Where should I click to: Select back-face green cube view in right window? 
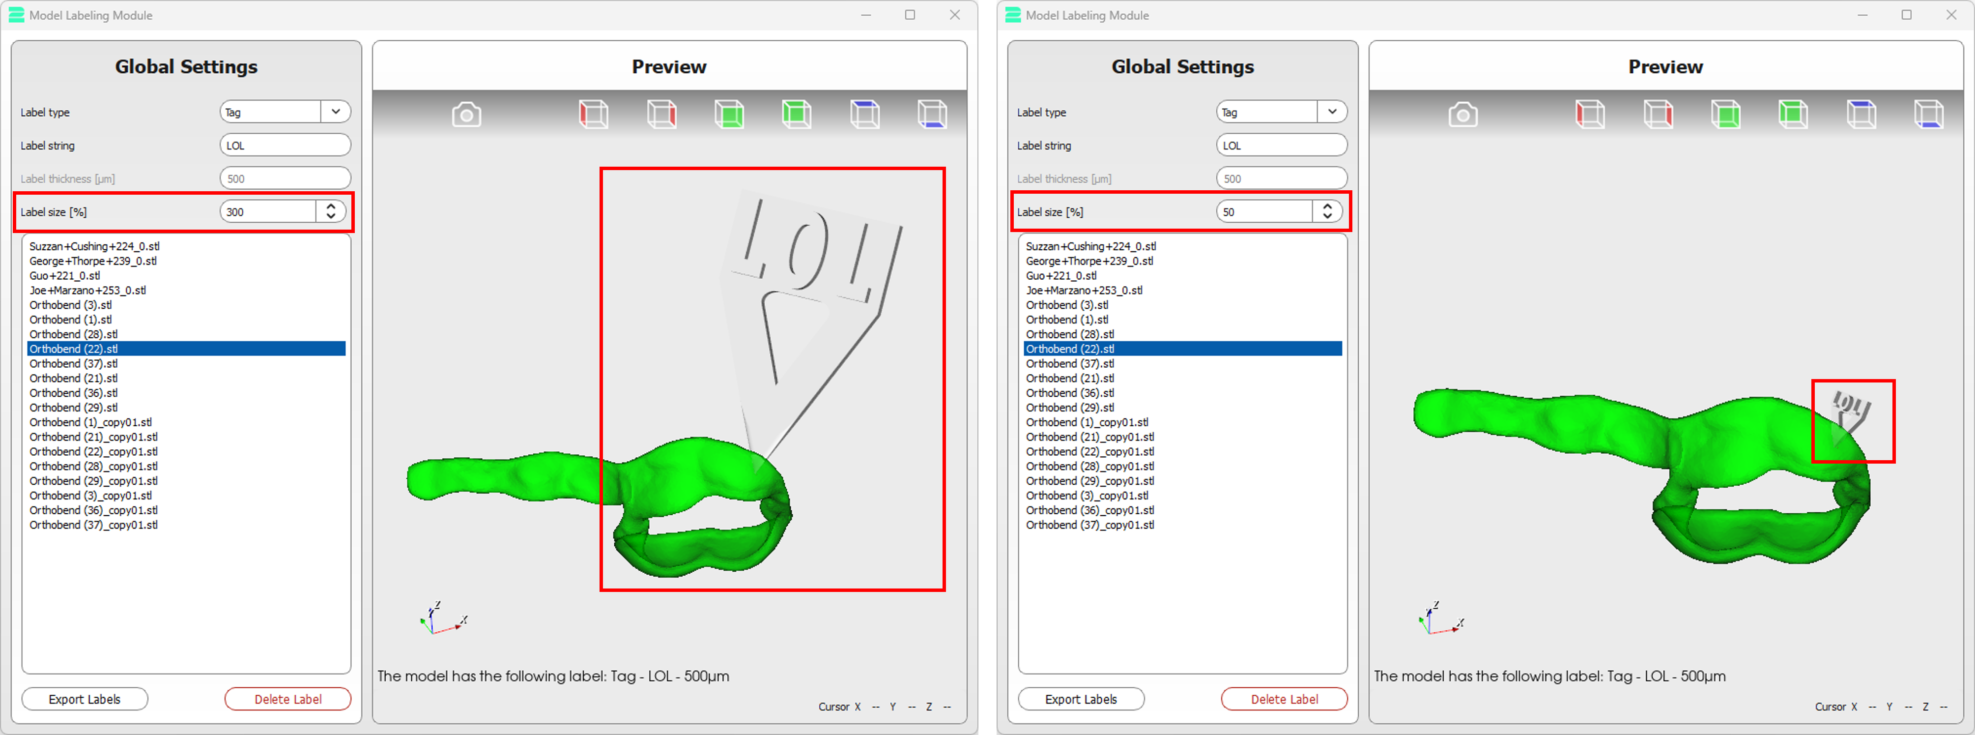point(1793,115)
